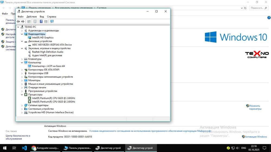Open the Действие menu
The image size is (271, 152).
click(31, 17)
